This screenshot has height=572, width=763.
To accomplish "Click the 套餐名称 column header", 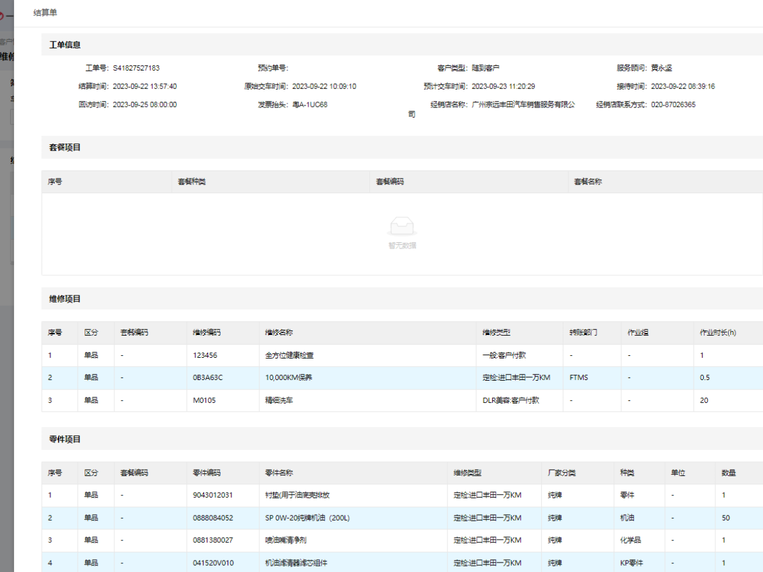I will pos(588,182).
